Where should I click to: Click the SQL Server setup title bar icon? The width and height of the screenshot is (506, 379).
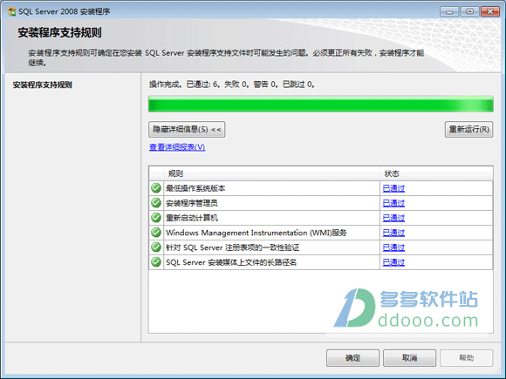[x=11, y=11]
